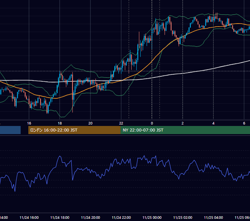Click the blue session bar left of London
This screenshot has height=221, width=250.
(x=10, y=130)
